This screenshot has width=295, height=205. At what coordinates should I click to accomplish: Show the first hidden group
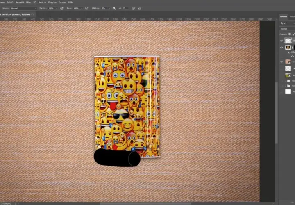281,81
